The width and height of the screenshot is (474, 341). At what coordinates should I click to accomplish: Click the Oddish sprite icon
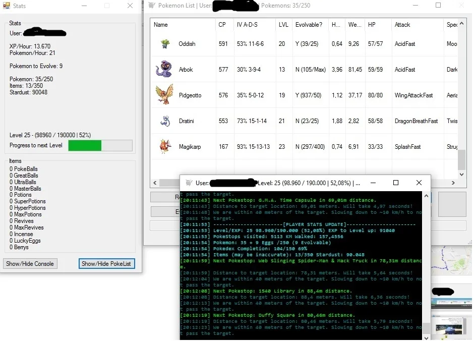point(165,44)
